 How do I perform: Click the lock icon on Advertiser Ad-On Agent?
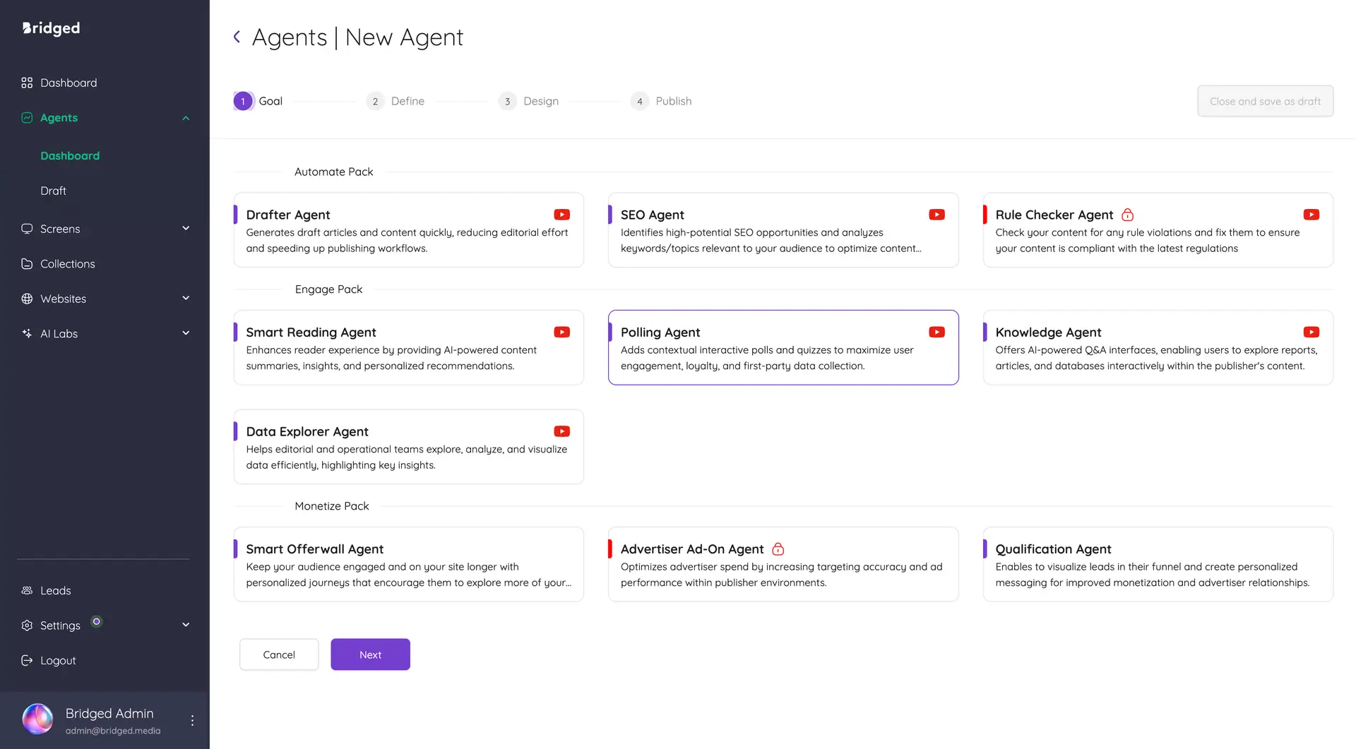[x=778, y=549]
